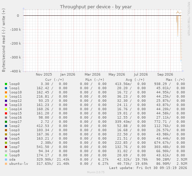Click the loop9 light green legend swatch
This screenshot has width=192, height=176.
tap(6, 155)
